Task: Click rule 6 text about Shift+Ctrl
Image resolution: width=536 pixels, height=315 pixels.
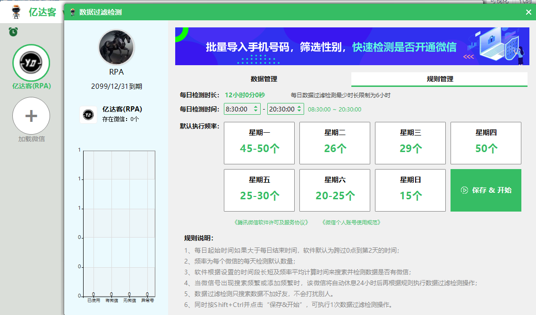Action: pos(288,305)
